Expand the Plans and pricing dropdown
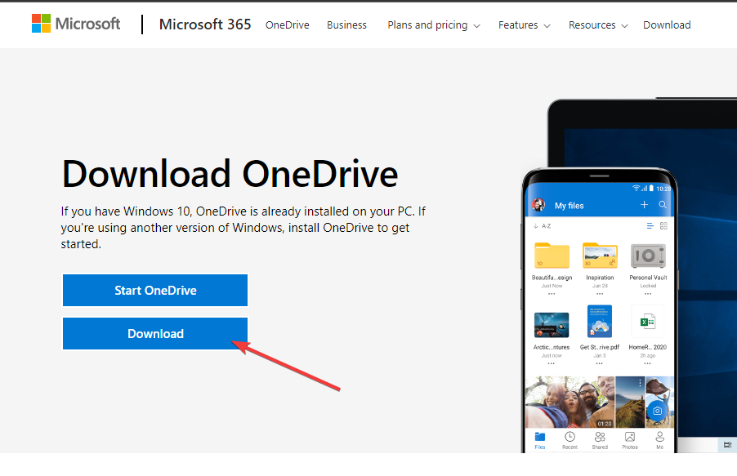 (433, 25)
